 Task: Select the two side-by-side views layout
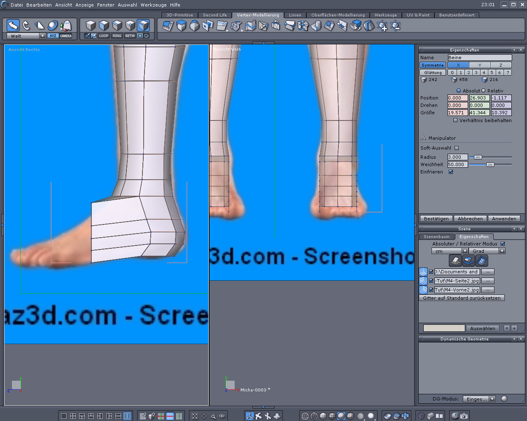(127, 416)
